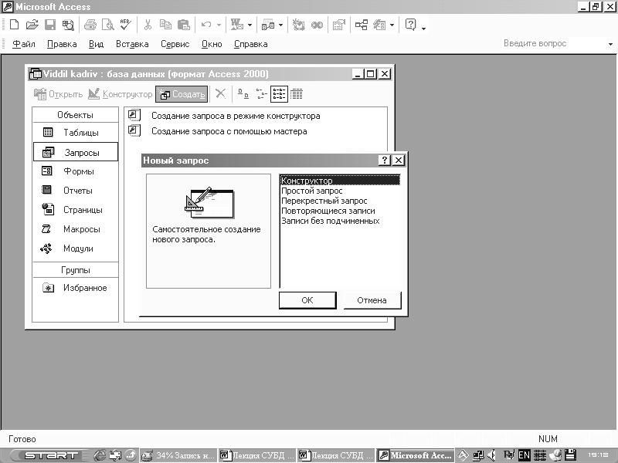Click the Save floppy disk icon
The width and height of the screenshot is (618, 463).
(x=50, y=25)
